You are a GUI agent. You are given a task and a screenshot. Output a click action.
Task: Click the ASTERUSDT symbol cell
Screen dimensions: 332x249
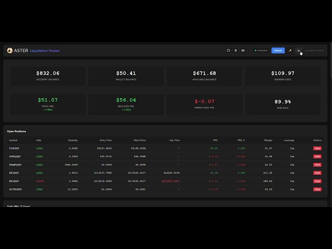[x=15, y=189]
